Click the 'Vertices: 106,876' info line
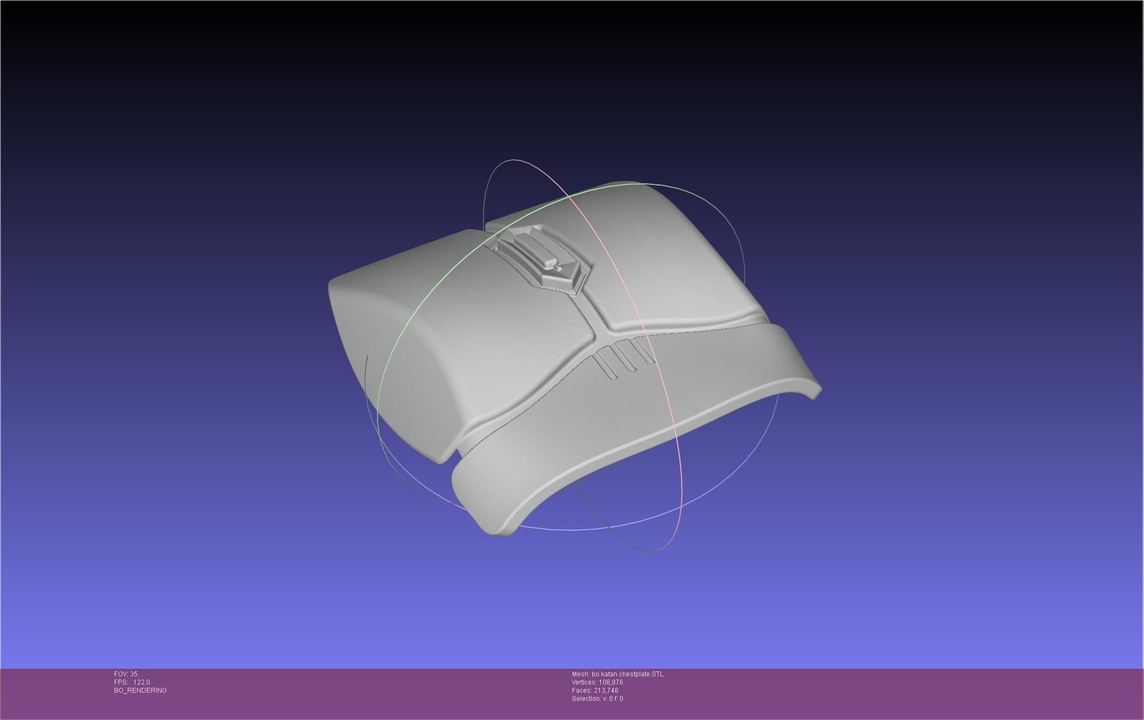Screen dimensions: 1144x720 597,682
